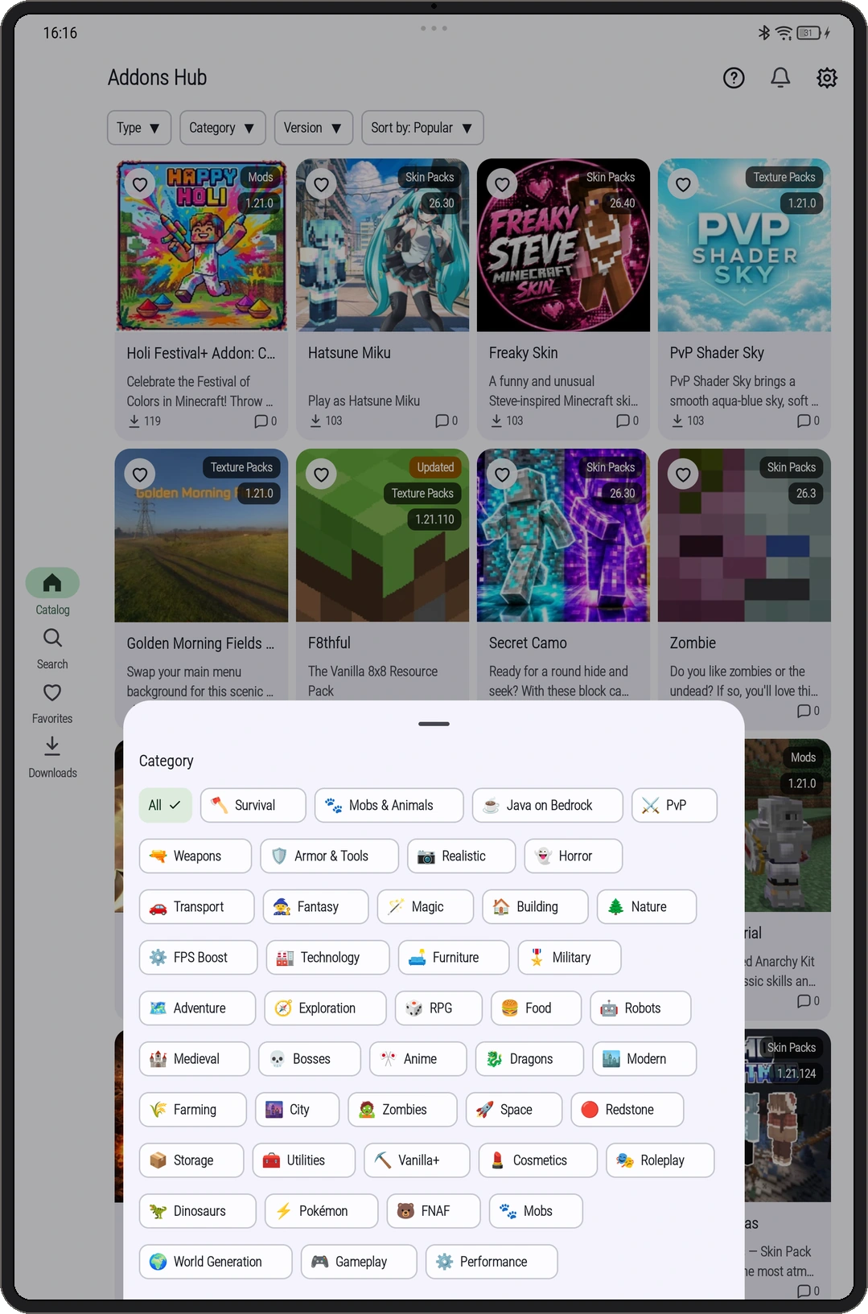Pick the Armor & Tools category
868x1314 pixels.
(x=329, y=856)
